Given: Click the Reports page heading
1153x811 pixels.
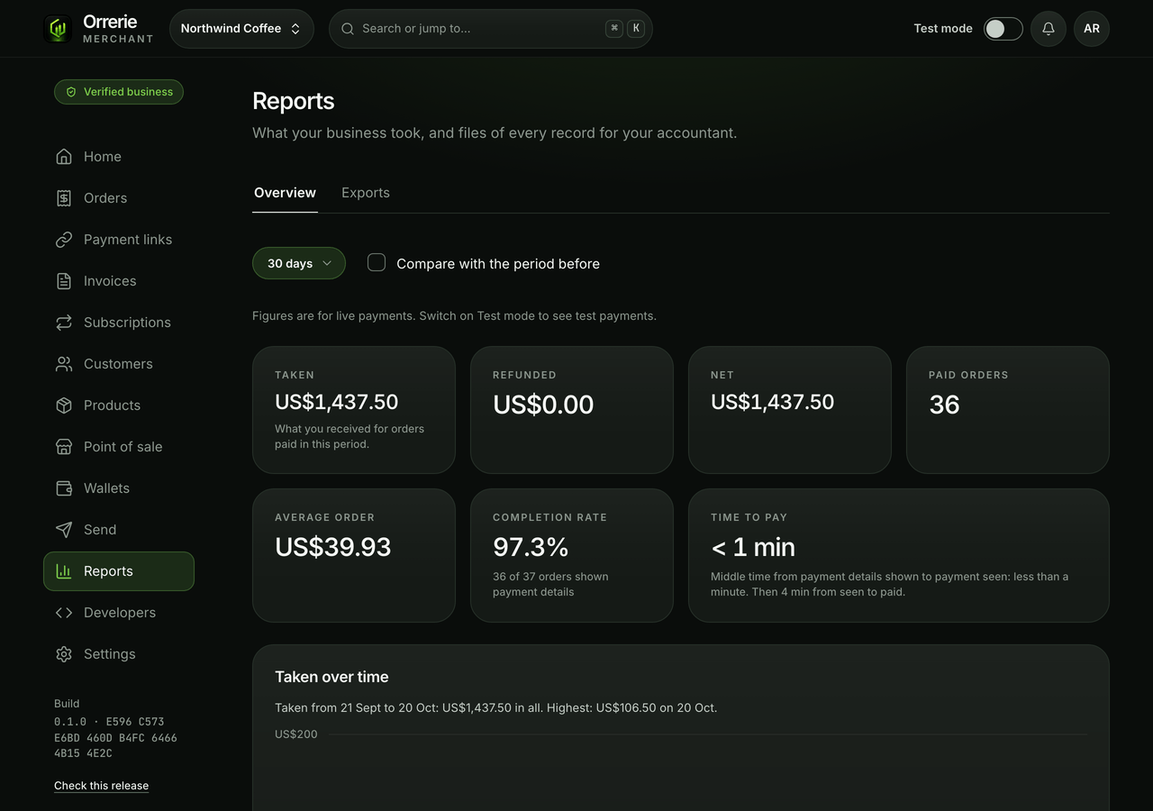Looking at the screenshot, I should pyautogui.click(x=294, y=101).
